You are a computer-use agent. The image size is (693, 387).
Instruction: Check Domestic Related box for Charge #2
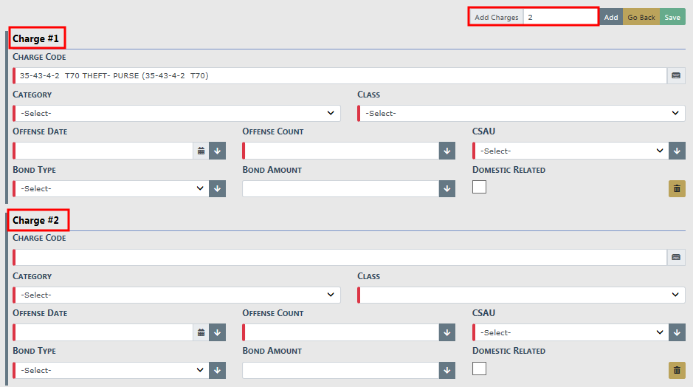pyautogui.click(x=480, y=368)
